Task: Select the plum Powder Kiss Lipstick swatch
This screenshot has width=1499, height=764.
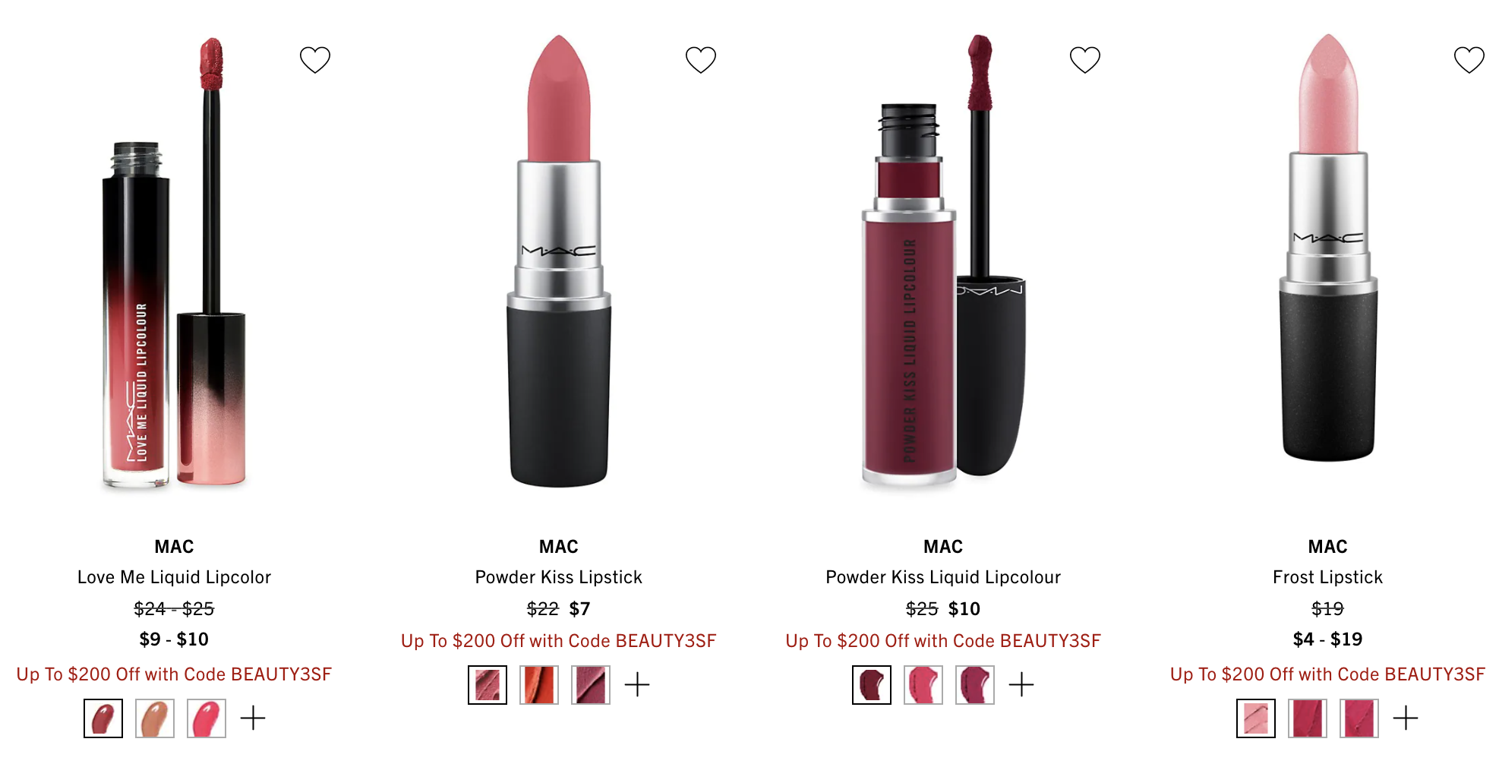Action: click(591, 685)
